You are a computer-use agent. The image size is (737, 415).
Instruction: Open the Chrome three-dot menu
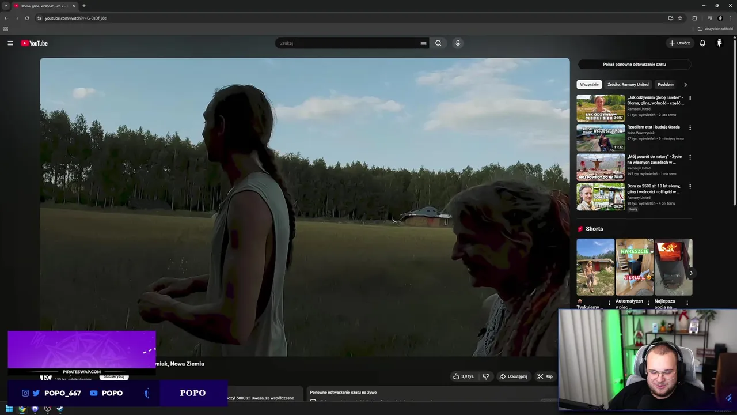pyautogui.click(x=730, y=18)
